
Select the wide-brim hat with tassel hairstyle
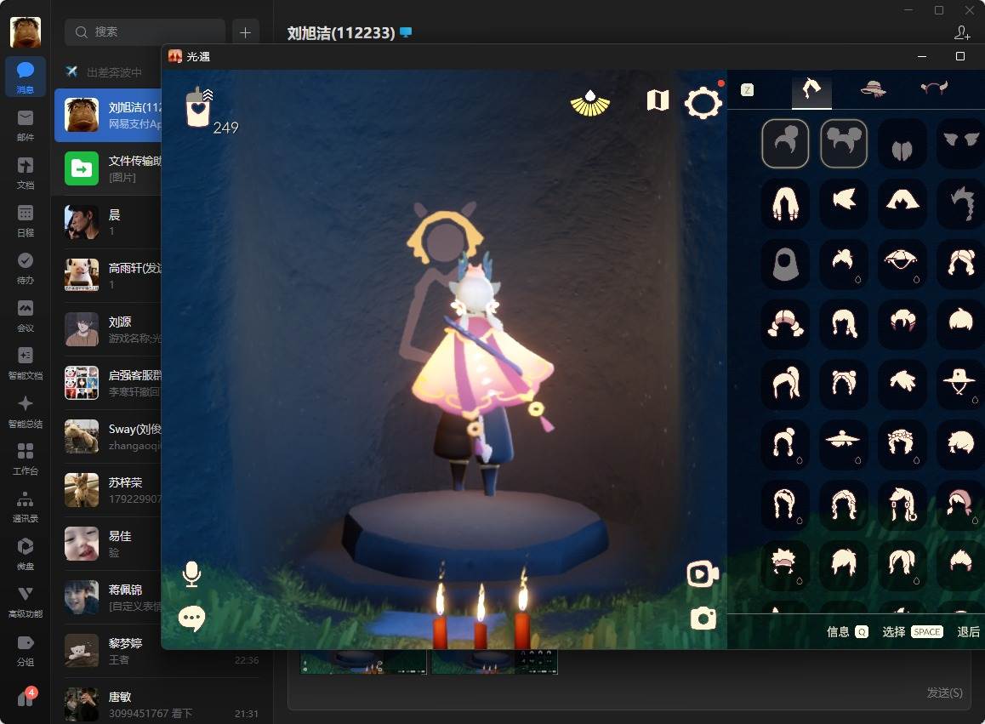(959, 384)
